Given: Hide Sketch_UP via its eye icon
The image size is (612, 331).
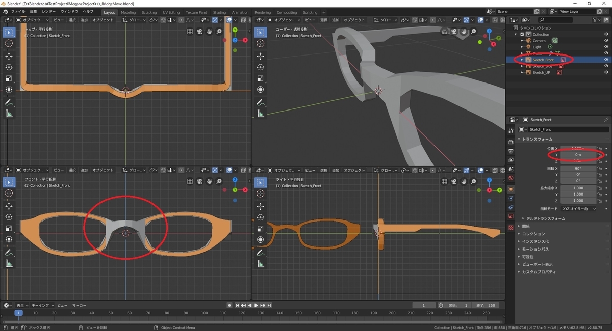Looking at the screenshot, I should tap(606, 72).
